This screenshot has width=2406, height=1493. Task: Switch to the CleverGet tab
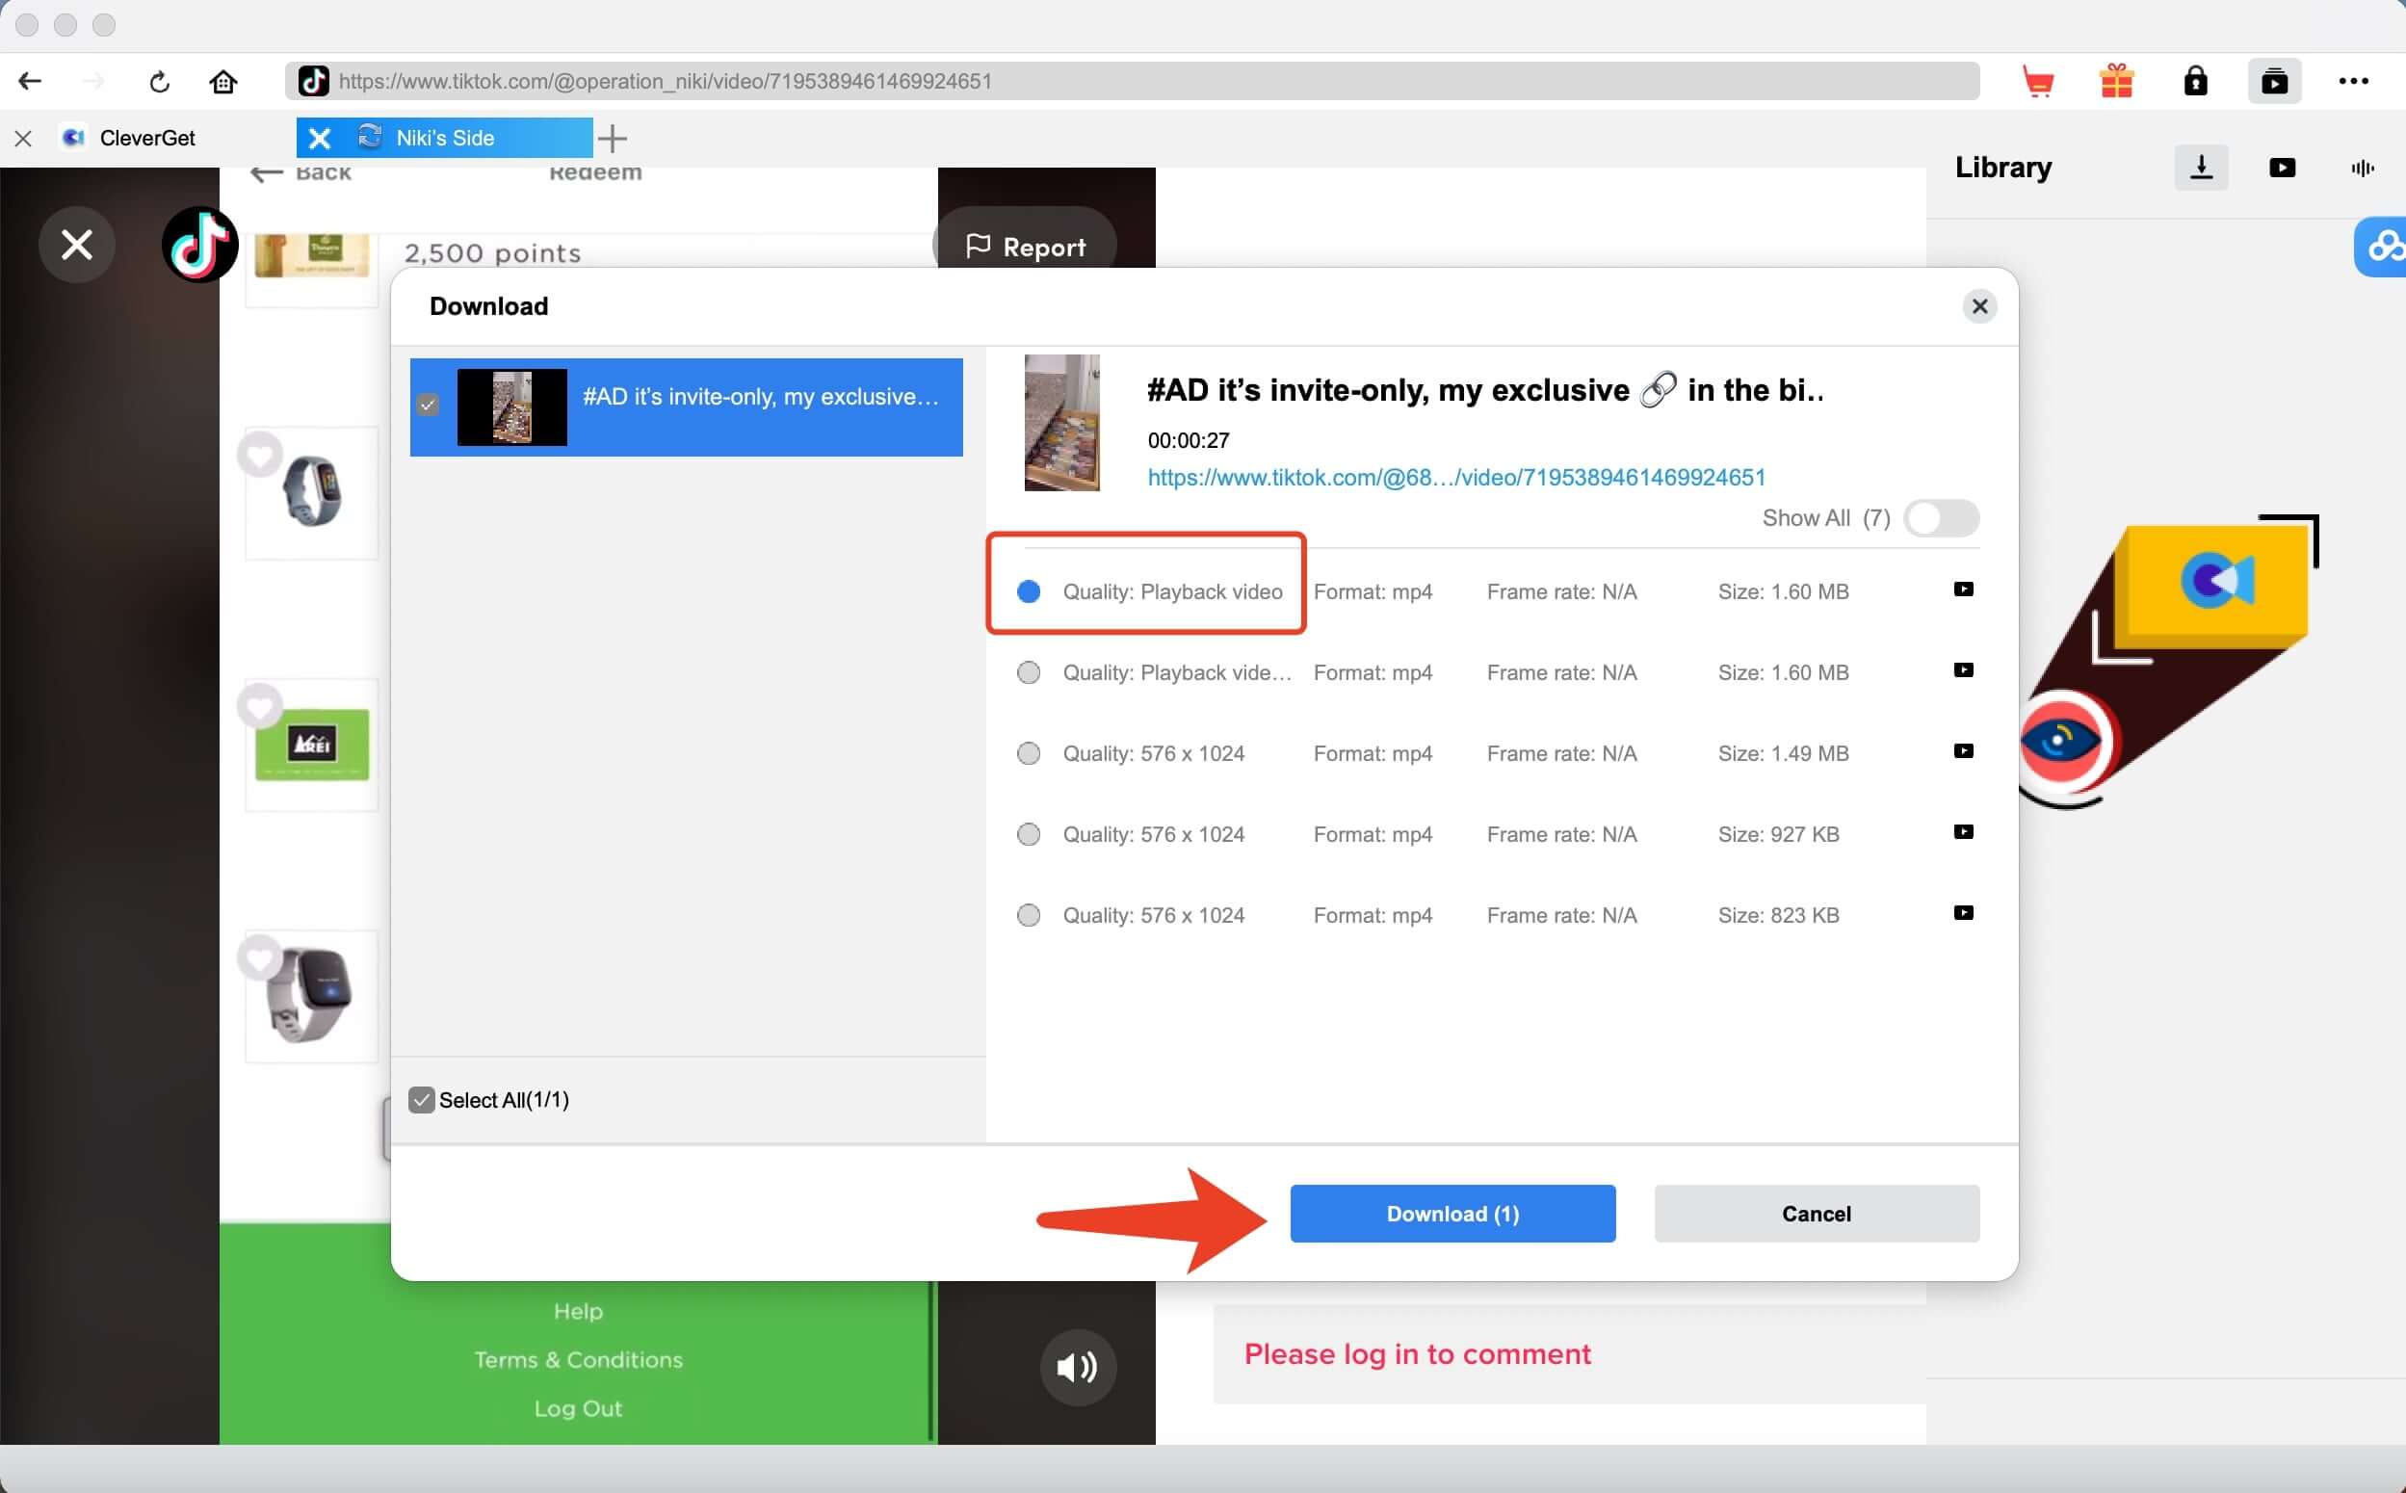[x=147, y=139]
